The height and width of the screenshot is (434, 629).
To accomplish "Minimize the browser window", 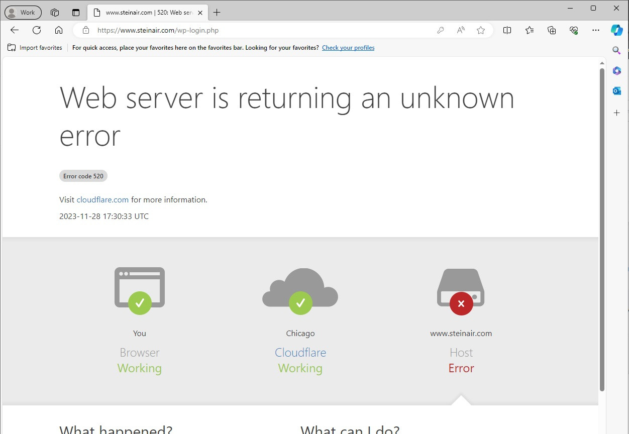I will [x=570, y=8].
